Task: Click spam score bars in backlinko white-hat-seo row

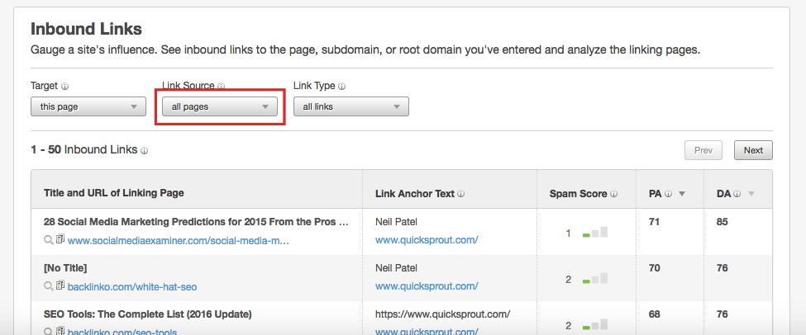Action: pos(595,279)
